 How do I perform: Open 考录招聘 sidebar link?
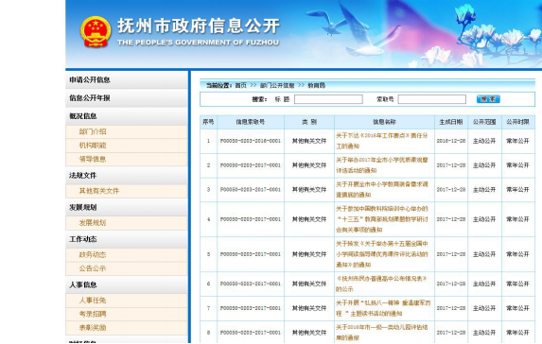tap(93, 314)
